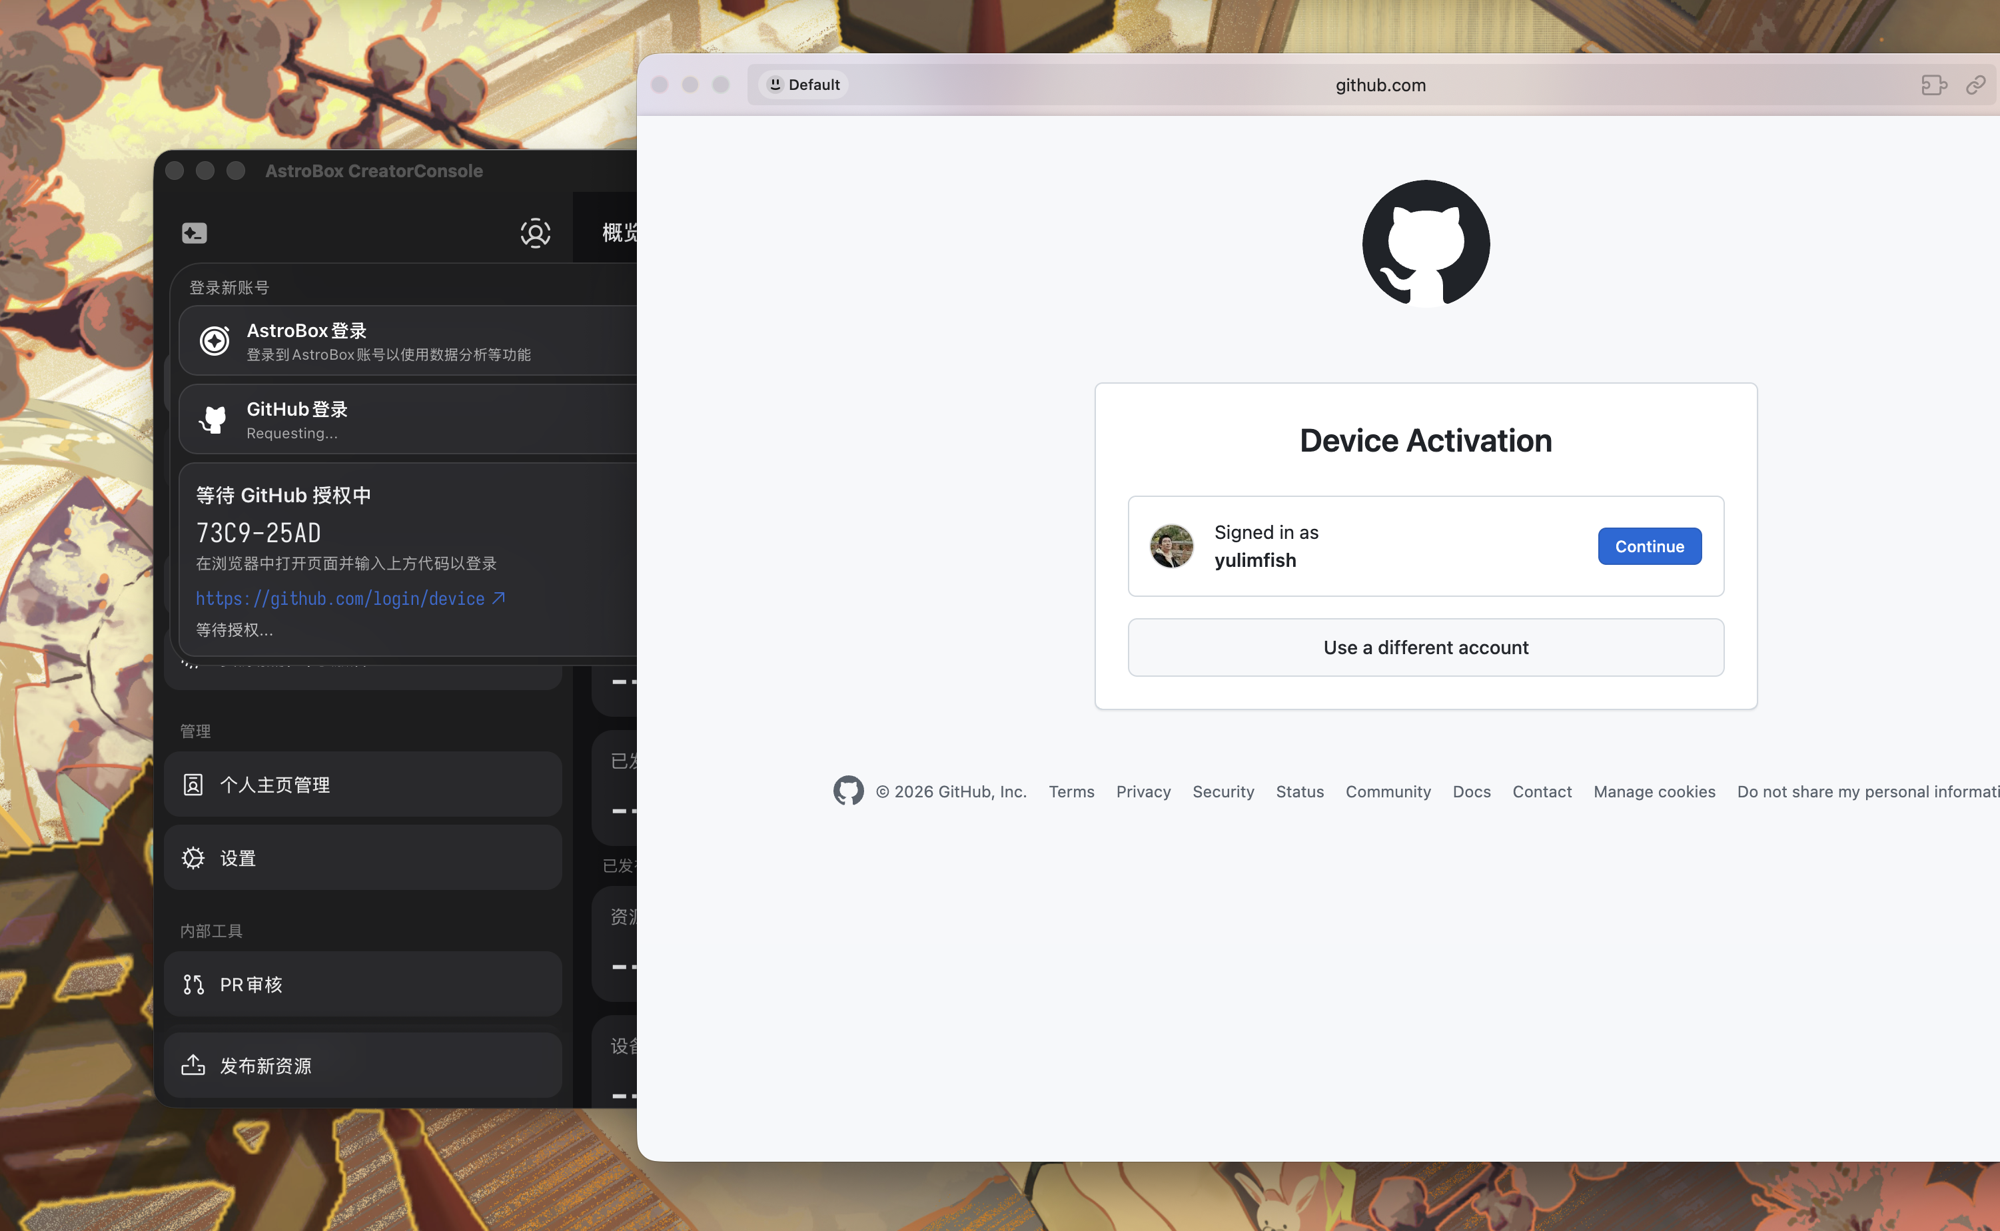This screenshot has width=2000, height=1231.
Task: Click the 内部工具 section label
Action: point(212,931)
